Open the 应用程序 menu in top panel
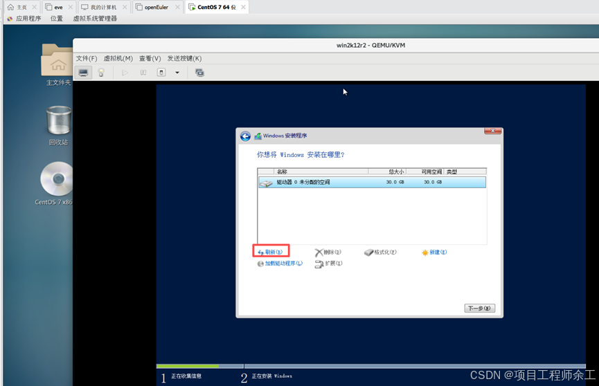The image size is (599, 386). click(x=28, y=18)
